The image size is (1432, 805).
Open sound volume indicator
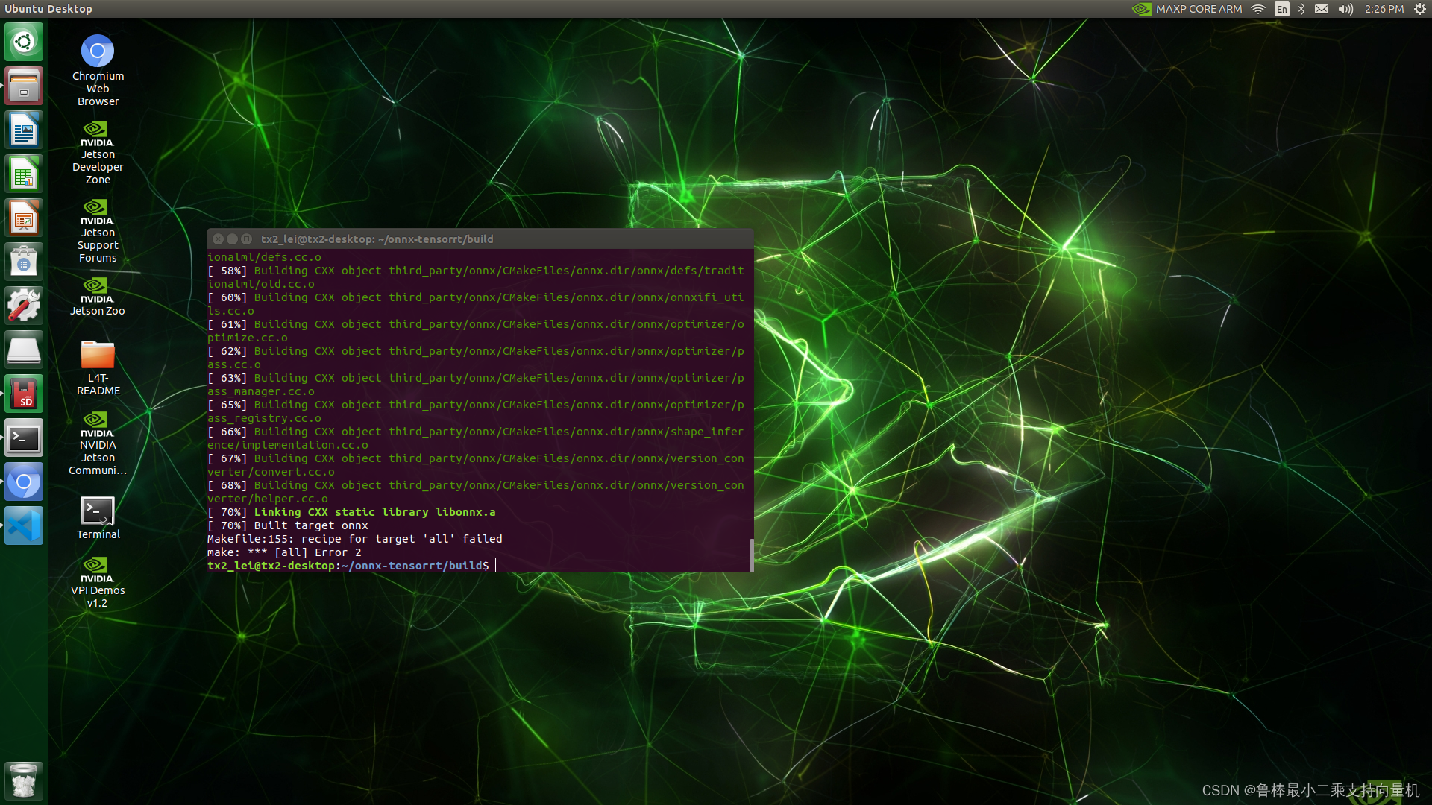pyautogui.click(x=1345, y=9)
